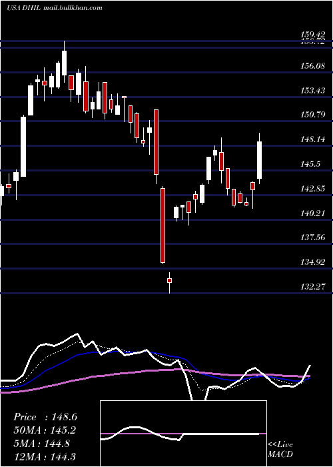Click the '12MA : 144.3' readout
333x467 pixels.
coord(45,456)
